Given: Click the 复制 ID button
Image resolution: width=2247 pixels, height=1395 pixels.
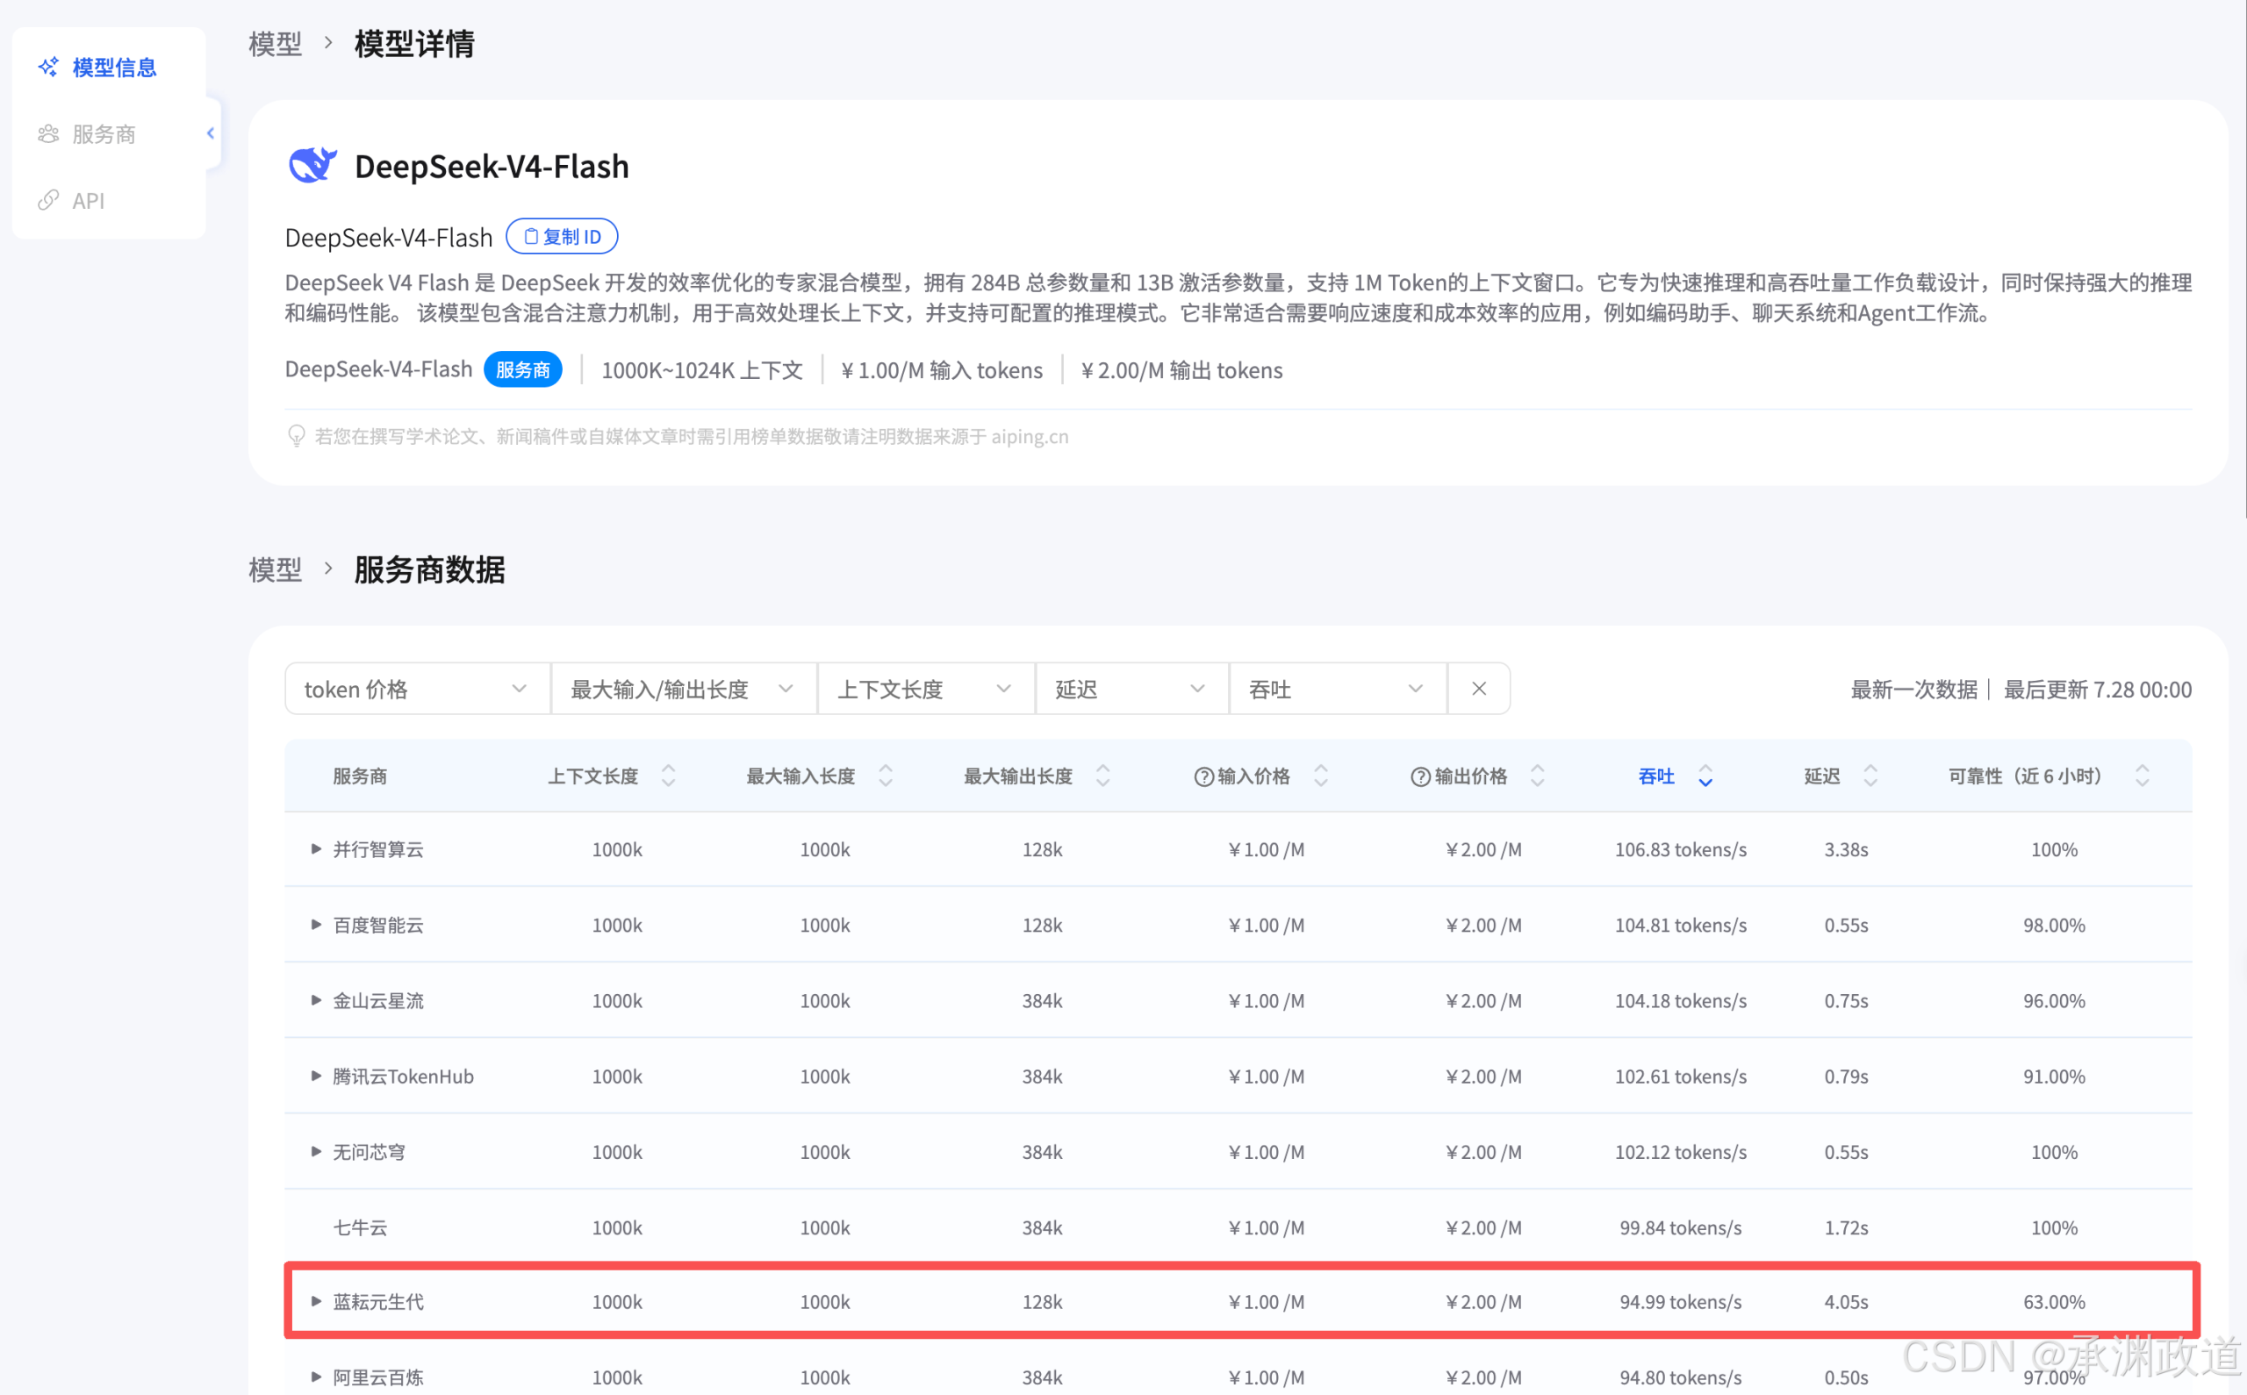Looking at the screenshot, I should [x=562, y=237].
